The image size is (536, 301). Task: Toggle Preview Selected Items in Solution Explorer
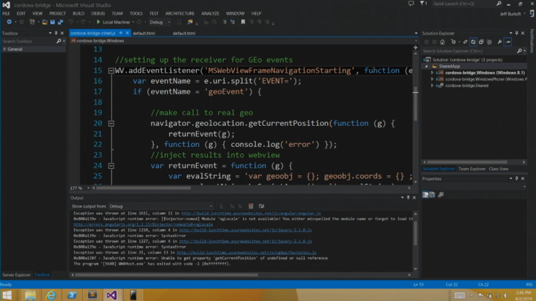(508, 42)
